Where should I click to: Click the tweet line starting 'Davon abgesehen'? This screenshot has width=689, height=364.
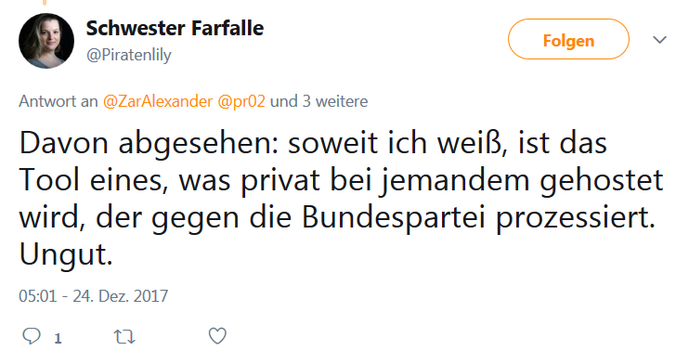(x=313, y=144)
